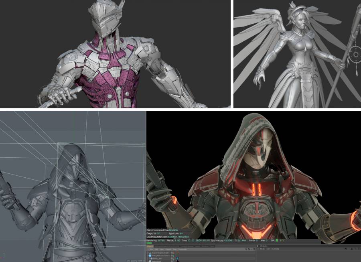361x262 pixels.
Task: Open the Mode menu in Attributes panel
Action: 262,249
